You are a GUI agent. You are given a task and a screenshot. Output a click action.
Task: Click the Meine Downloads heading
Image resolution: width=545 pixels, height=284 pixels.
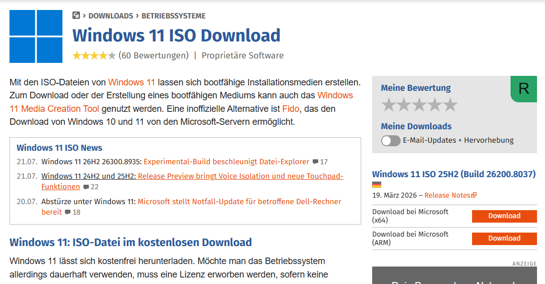tap(416, 126)
